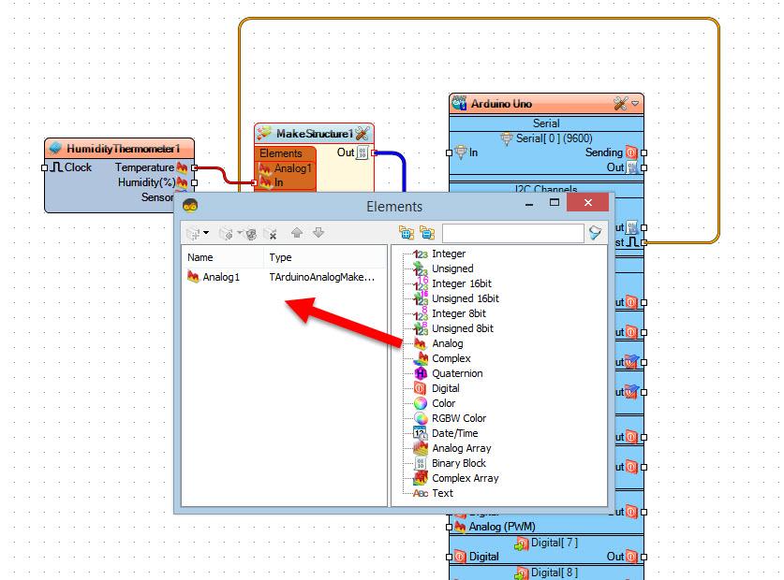Select the Analog1 row in the elements list
This screenshot has height=580, width=784.
pos(284,277)
